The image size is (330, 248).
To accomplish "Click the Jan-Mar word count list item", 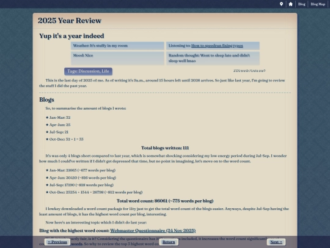I will pos(81,170).
